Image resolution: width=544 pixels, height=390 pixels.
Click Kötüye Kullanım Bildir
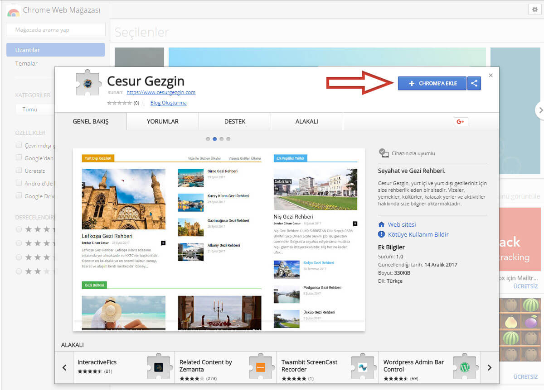(x=418, y=234)
